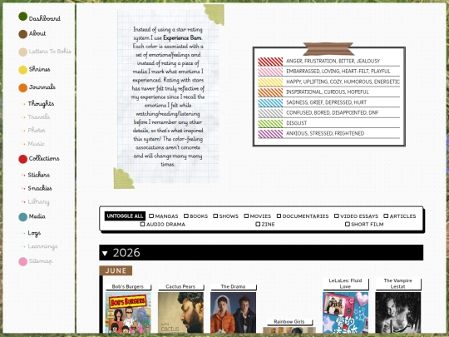Open the Snackies collection
This screenshot has width=449, height=337.
click(x=40, y=188)
